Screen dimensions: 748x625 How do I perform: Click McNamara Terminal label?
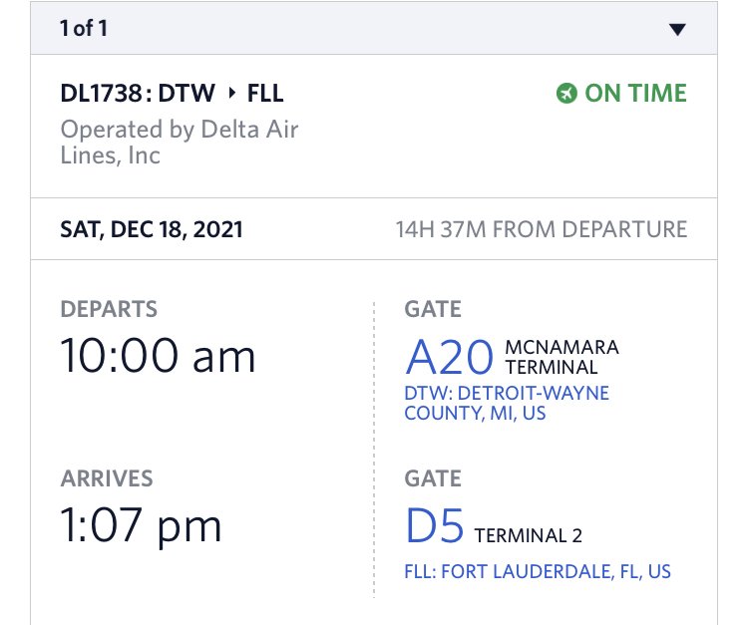pos(561,357)
